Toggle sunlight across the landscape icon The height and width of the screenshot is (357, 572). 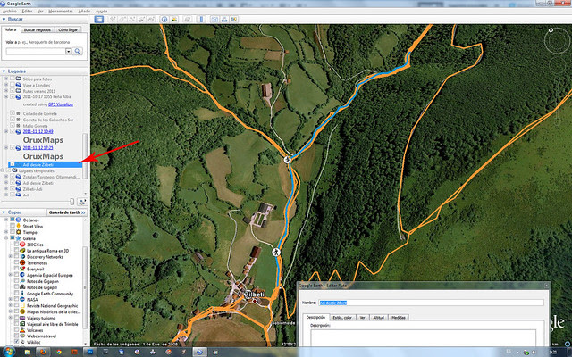(174, 20)
